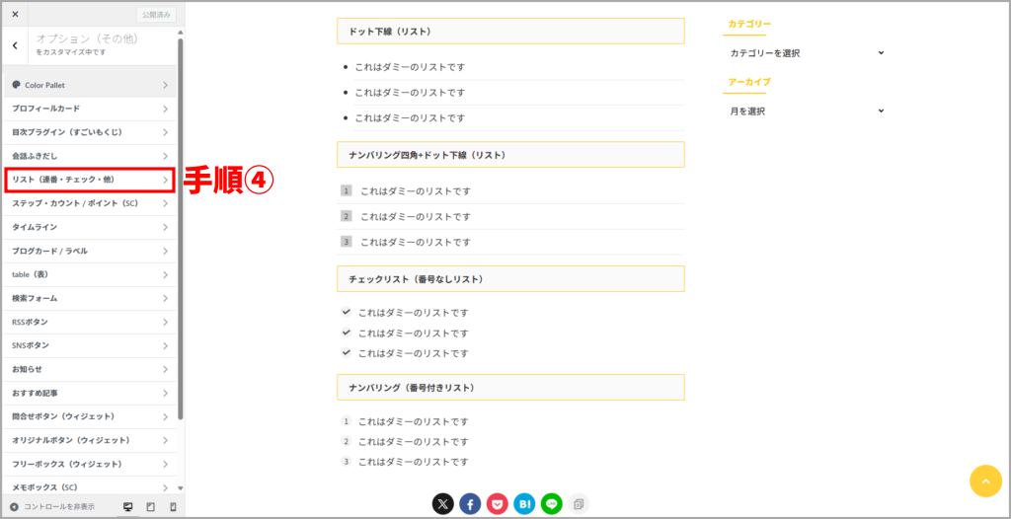Expand the Color Pallet section
This screenshot has height=519, width=1011.
point(89,85)
